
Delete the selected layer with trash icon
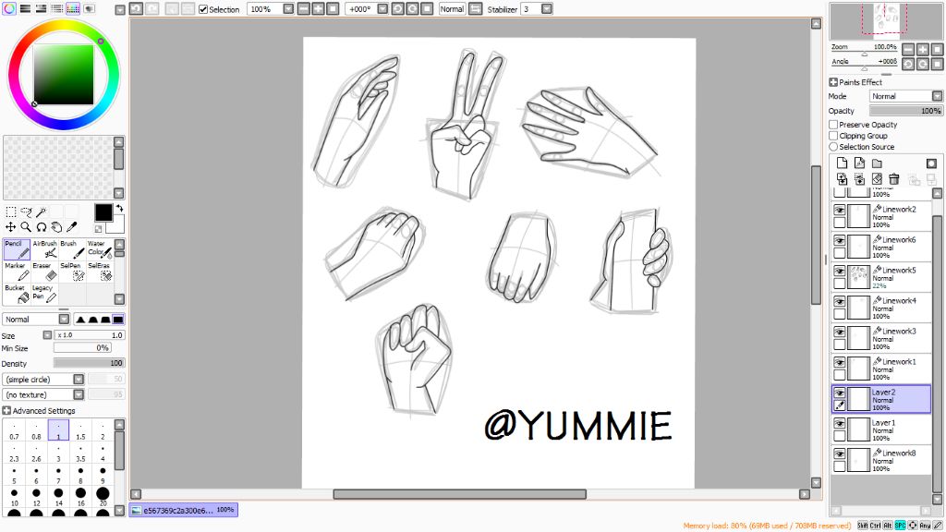[x=894, y=179]
